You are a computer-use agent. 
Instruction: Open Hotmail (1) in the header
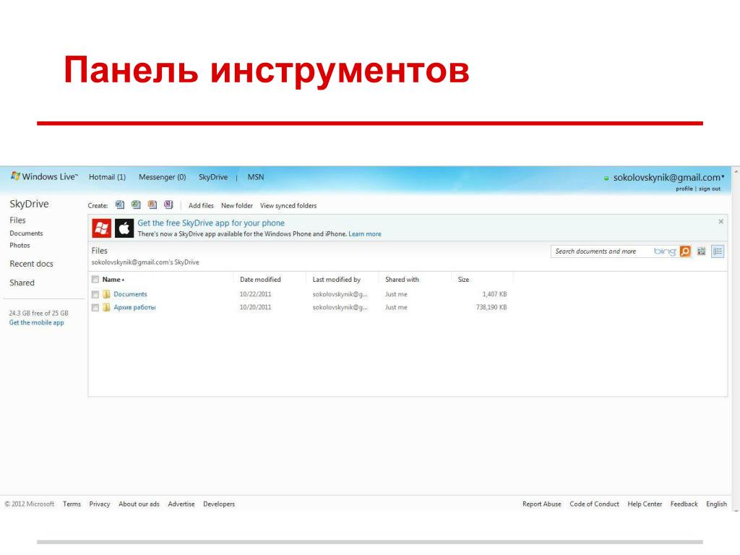click(107, 177)
